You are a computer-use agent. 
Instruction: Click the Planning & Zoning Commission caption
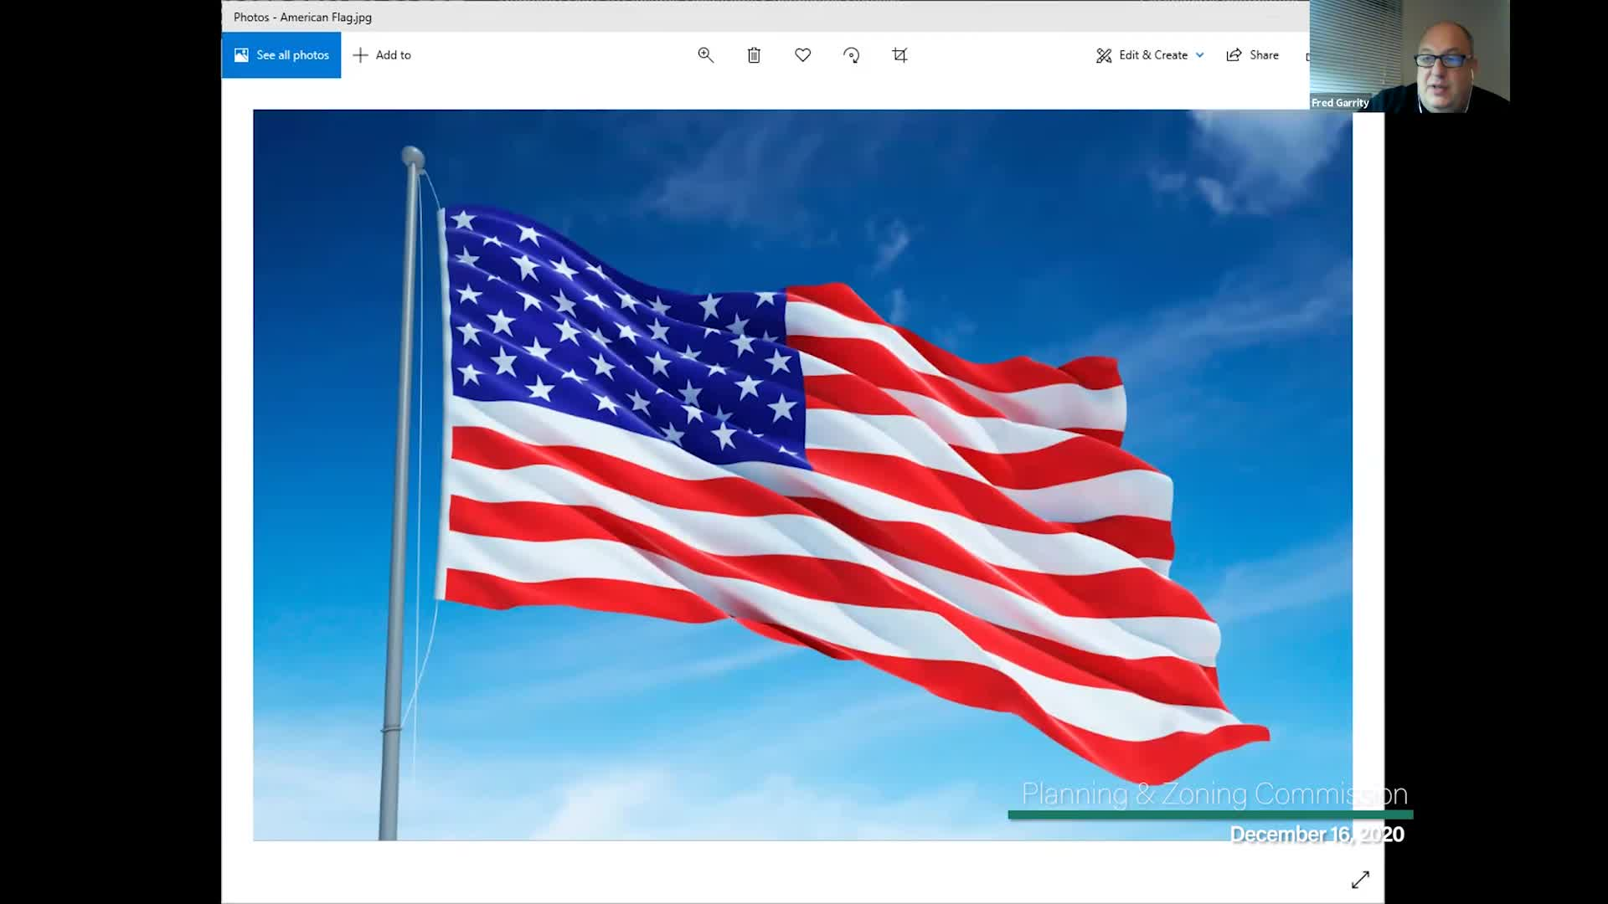tap(1214, 794)
